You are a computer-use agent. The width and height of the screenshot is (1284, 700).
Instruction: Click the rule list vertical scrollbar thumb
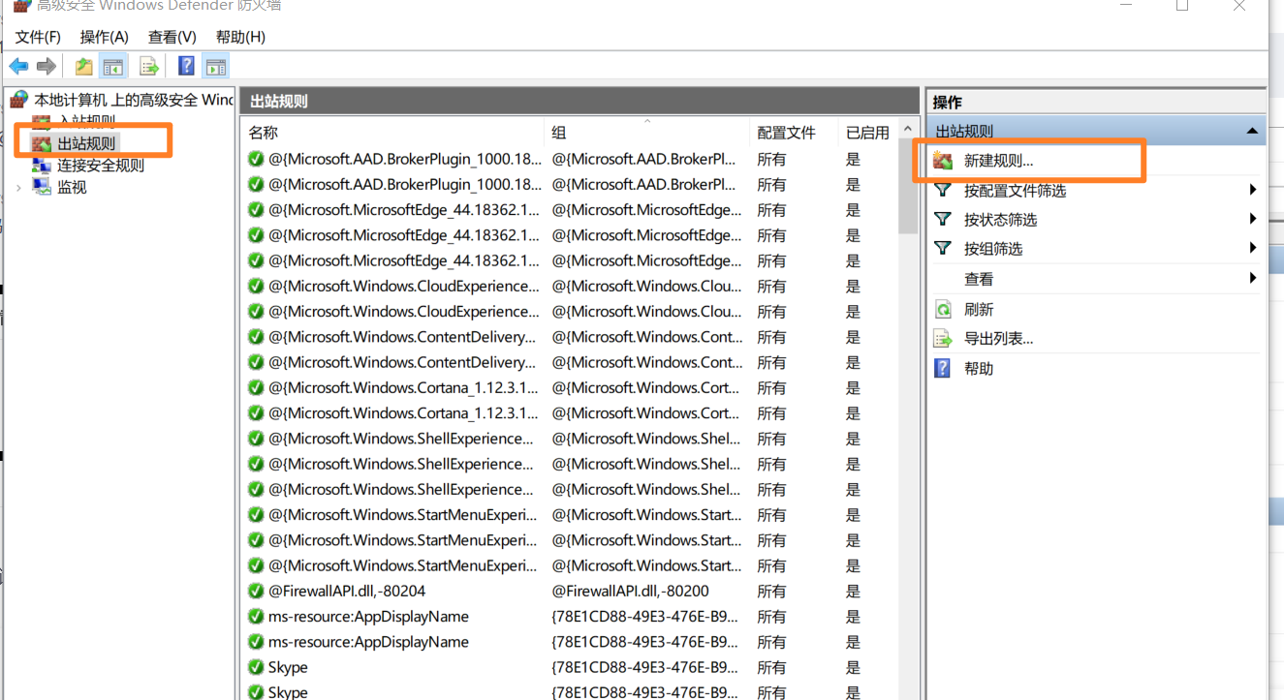point(908,187)
